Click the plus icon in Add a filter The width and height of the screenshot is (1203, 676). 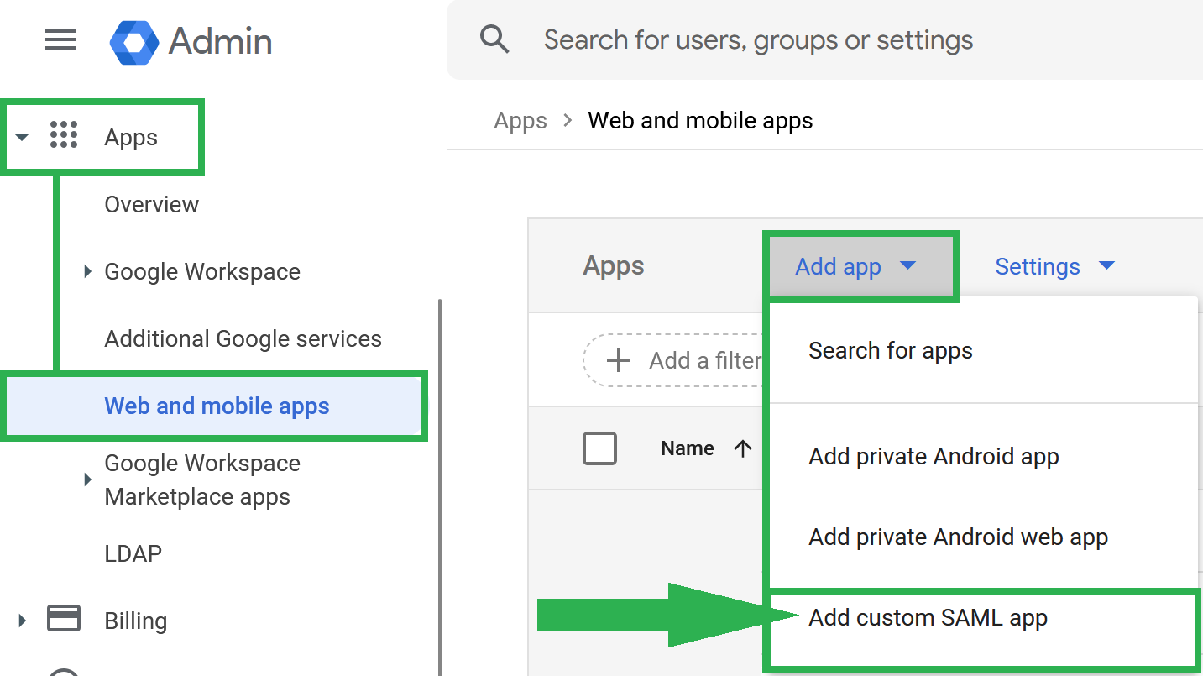(619, 360)
